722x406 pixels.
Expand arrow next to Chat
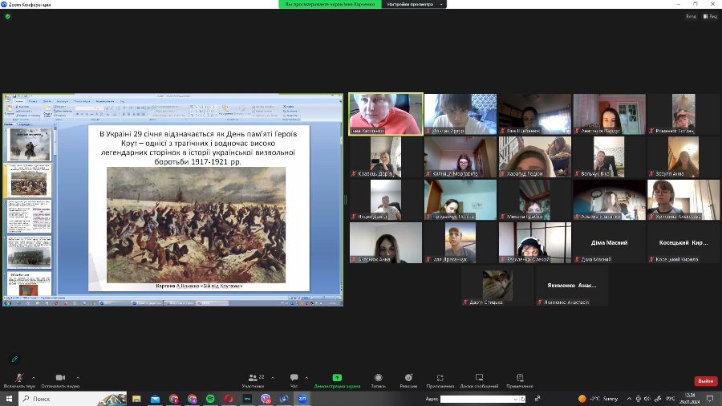306,378
